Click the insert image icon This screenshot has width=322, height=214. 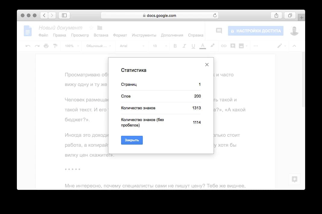pyautogui.click(x=241, y=46)
